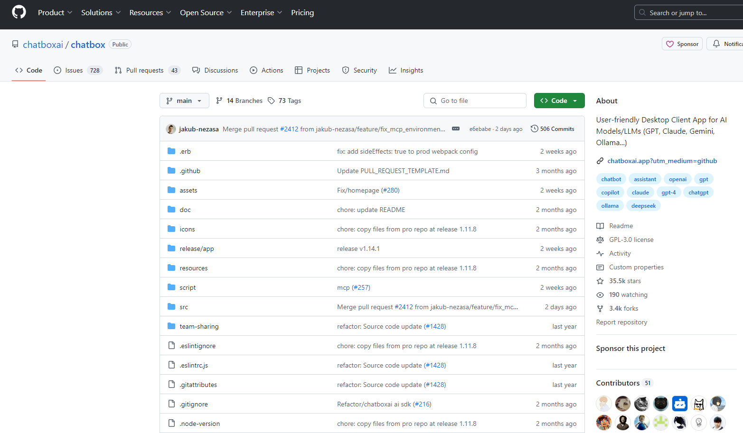This screenshot has height=433, width=743.
Task: Click the 14 Branches link
Action: pyautogui.click(x=239, y=101)
